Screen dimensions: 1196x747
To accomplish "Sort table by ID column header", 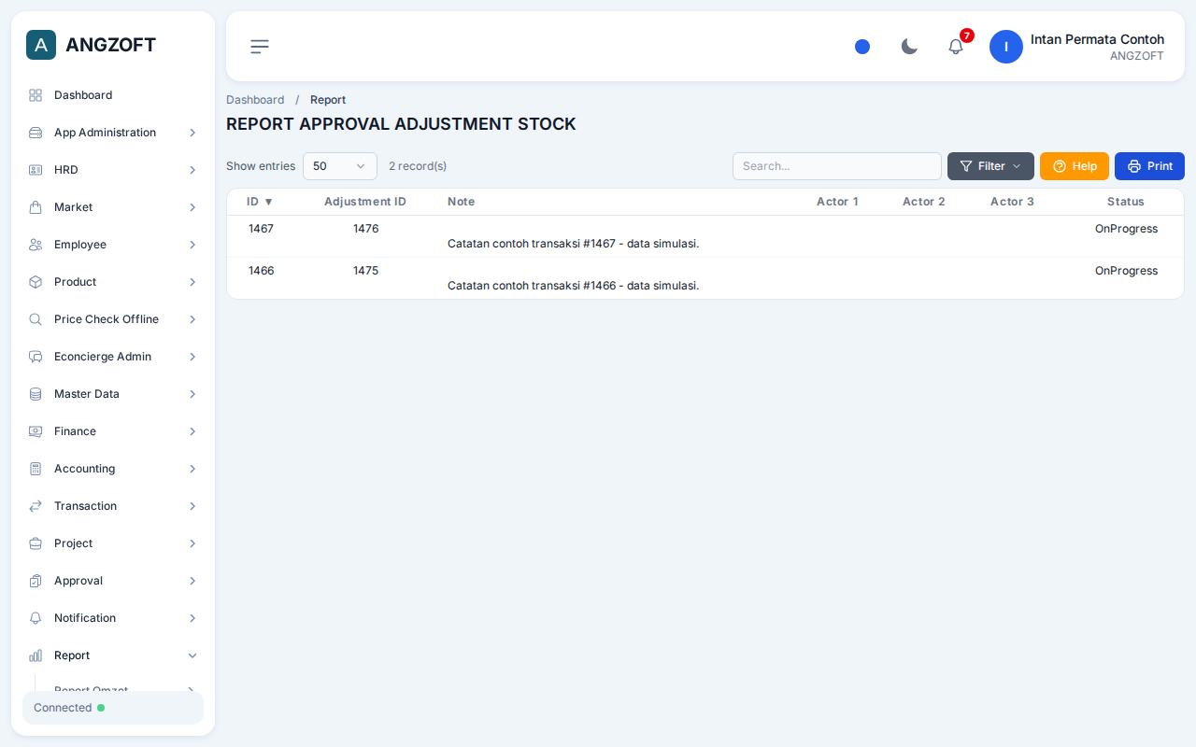I will point(260,202).
